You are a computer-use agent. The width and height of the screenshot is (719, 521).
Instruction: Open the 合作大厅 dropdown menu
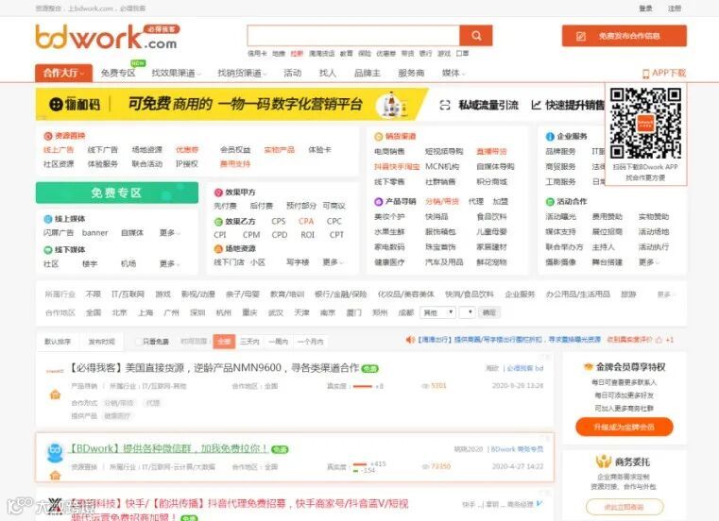(63, 73)
